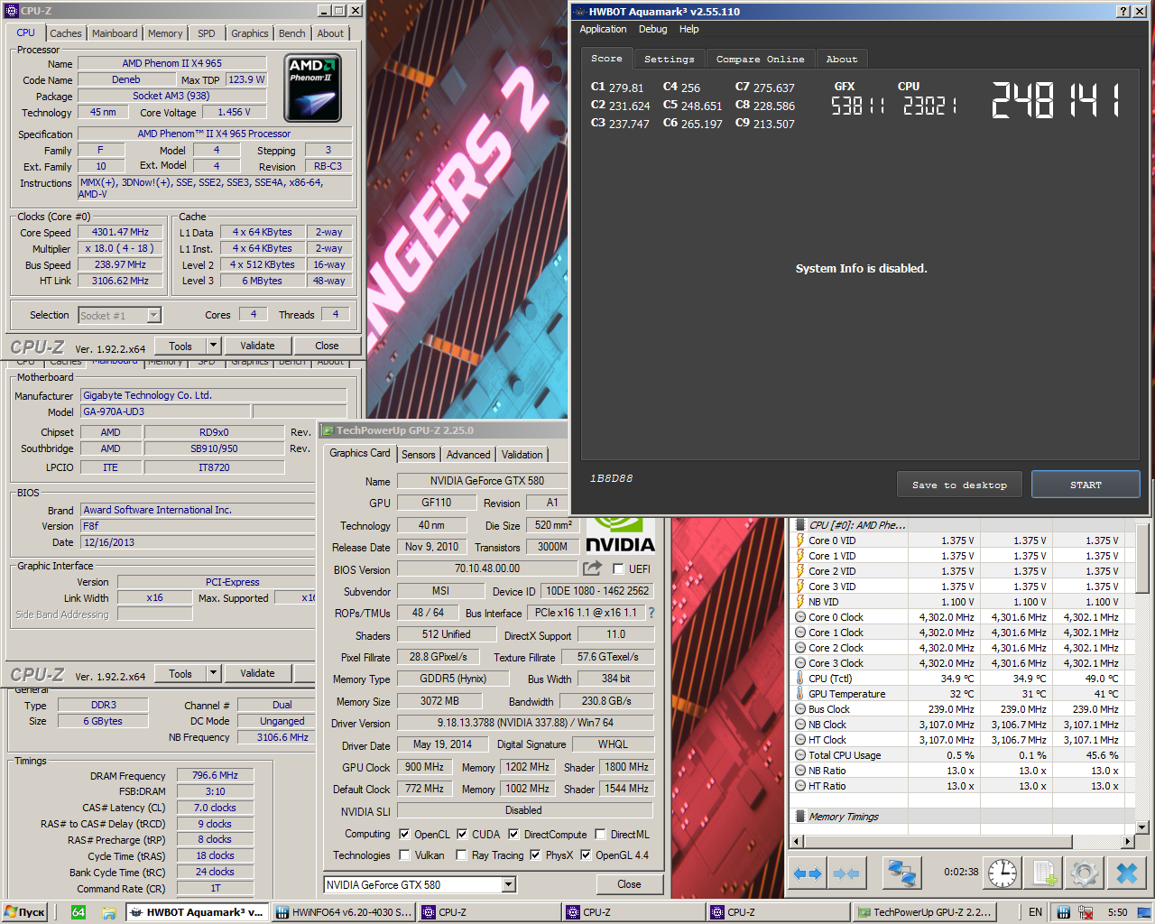The image size is (1155, 924).
Task: Click HWiNFO horizontal scrollbar thumb
Action: pyautogui.click(x=938, y=842)
